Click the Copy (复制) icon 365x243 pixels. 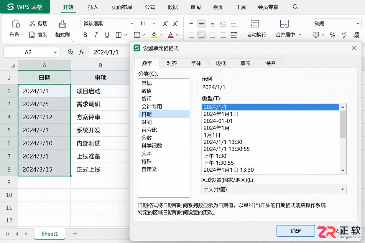click(32, 35)
